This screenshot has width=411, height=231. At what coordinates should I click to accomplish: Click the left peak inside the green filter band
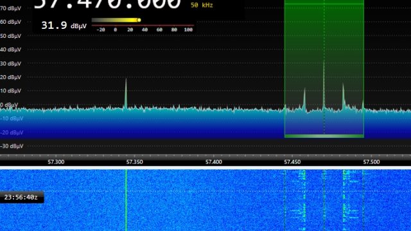[x=304, y=98]
